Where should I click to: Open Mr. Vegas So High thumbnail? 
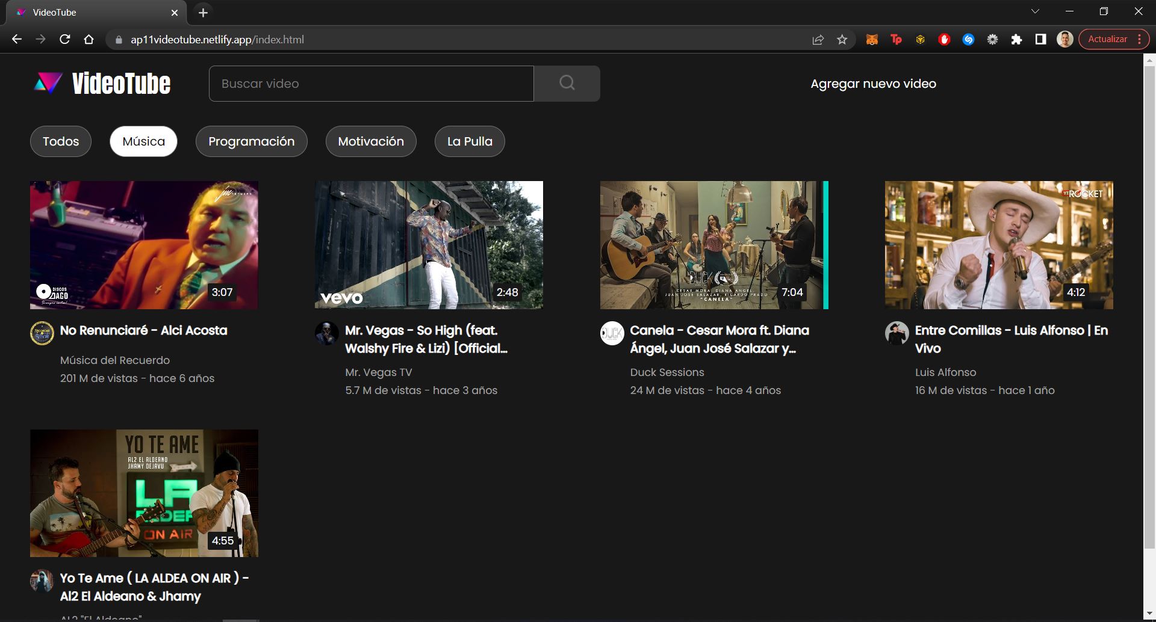(429, 245)
